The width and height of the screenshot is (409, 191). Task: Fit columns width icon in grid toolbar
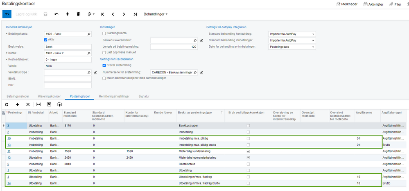pos(38,104)
